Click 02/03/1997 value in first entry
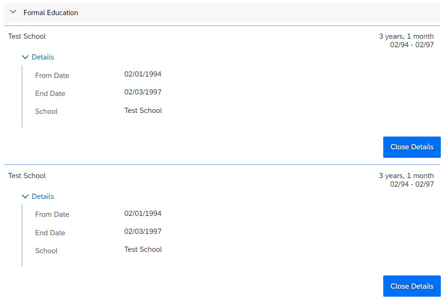 pyautogui.click(x=143, y=92)
